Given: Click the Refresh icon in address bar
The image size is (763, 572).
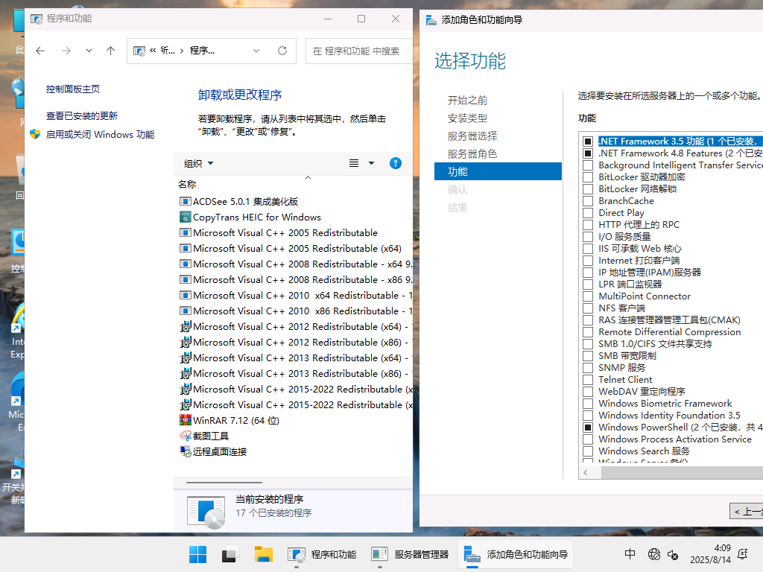Looking at the screenshot, I should point(282,51).
